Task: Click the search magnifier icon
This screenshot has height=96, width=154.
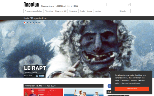Action: pos(129,5)
